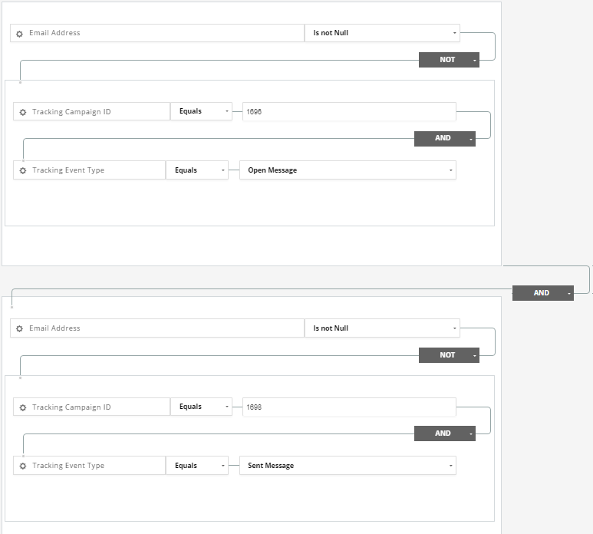Click the campaign ID input field containing 1698
593x534 pixels.
[349, 407]
